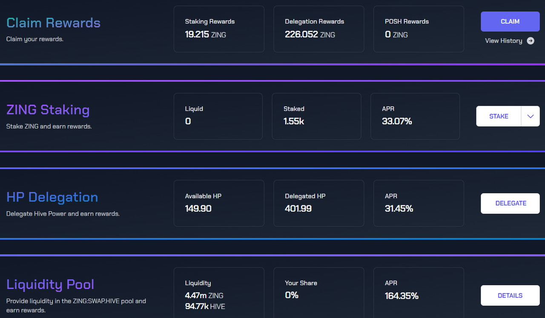
Task: Click the Claim Rewards heading
Action: click(53, 23)
